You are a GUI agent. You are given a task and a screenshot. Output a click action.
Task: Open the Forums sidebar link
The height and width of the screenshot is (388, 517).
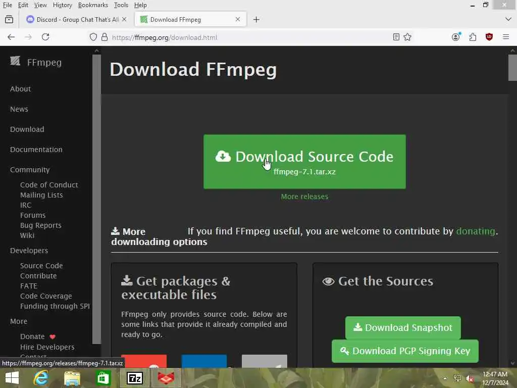(x=33, y=215)
